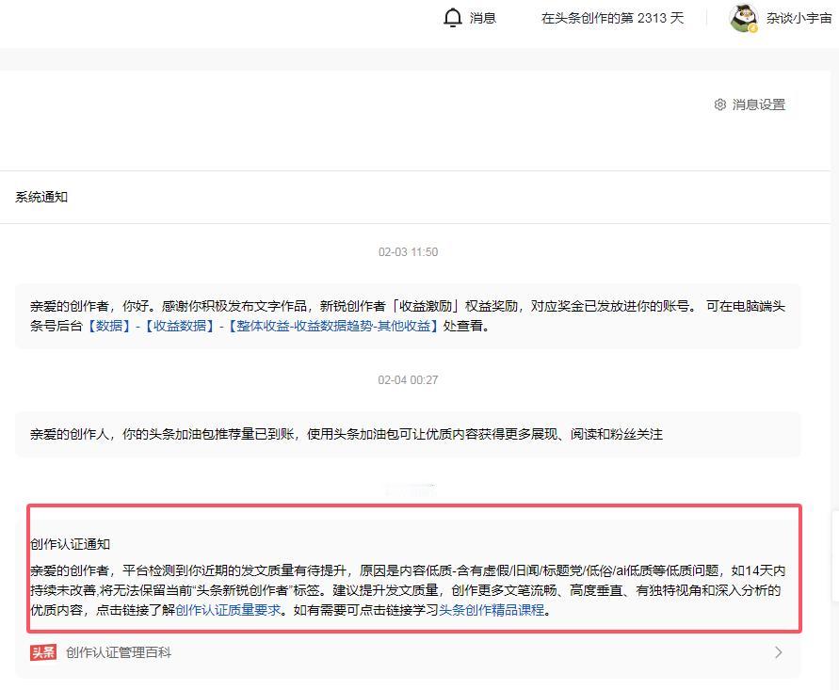Open 【整体收益-收益数据趋势-其他收益】 link
Screen dimensions: 839x690
tap(332, 326)
